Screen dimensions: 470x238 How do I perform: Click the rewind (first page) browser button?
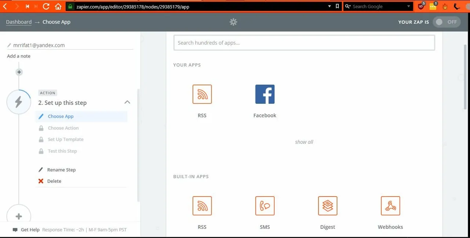click(x=28, y=6)
